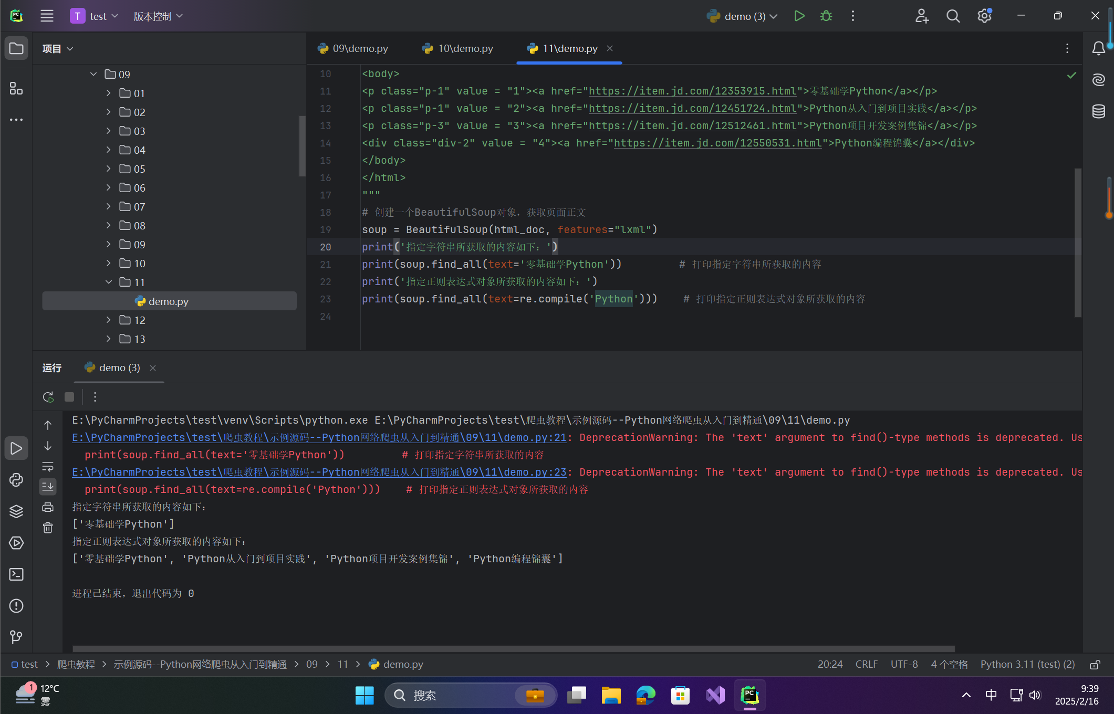1114x714 pixels.
Task: Select demo.py in project tree
Action: [169, 301]
